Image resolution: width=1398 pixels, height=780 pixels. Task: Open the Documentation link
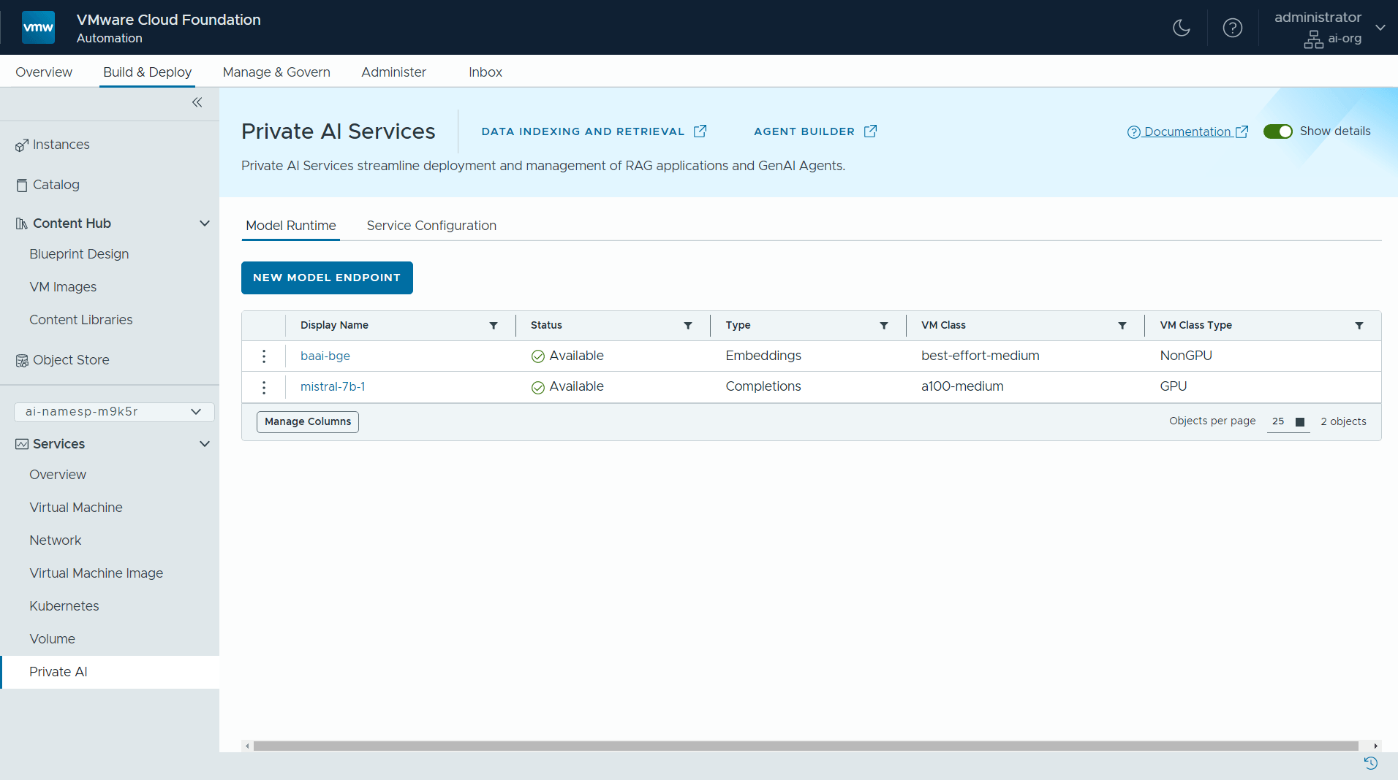point(1187,131)
